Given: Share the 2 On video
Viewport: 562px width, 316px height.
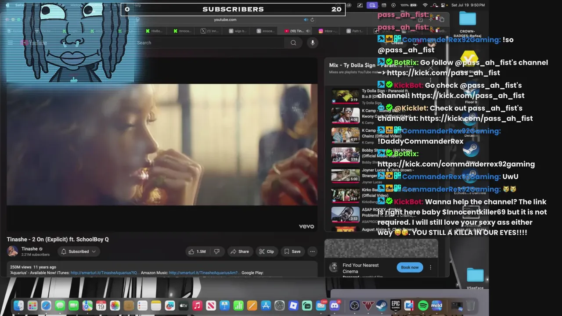Looking at the screenshot, I should (x=239, y=251).
